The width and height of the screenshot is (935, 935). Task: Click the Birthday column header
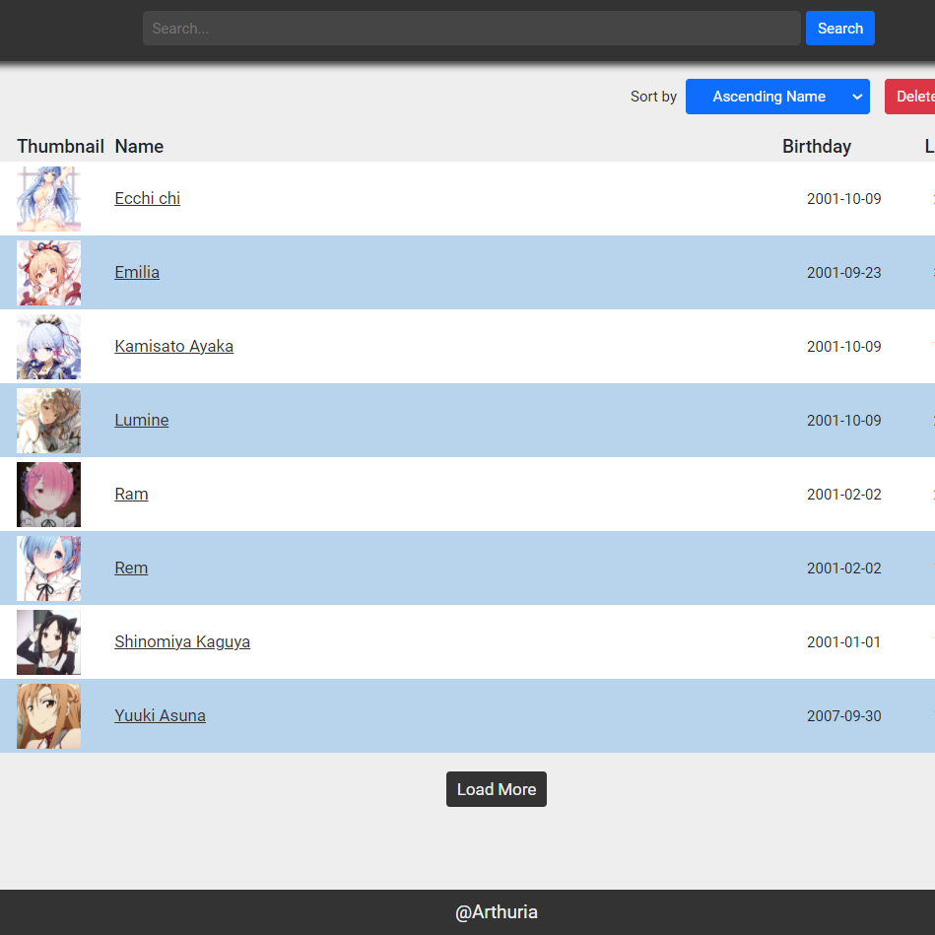[x=816, y=147]
